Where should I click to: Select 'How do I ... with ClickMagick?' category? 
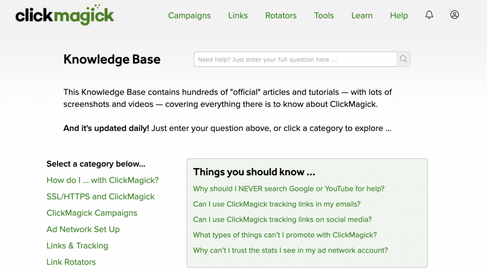[103, 180]
